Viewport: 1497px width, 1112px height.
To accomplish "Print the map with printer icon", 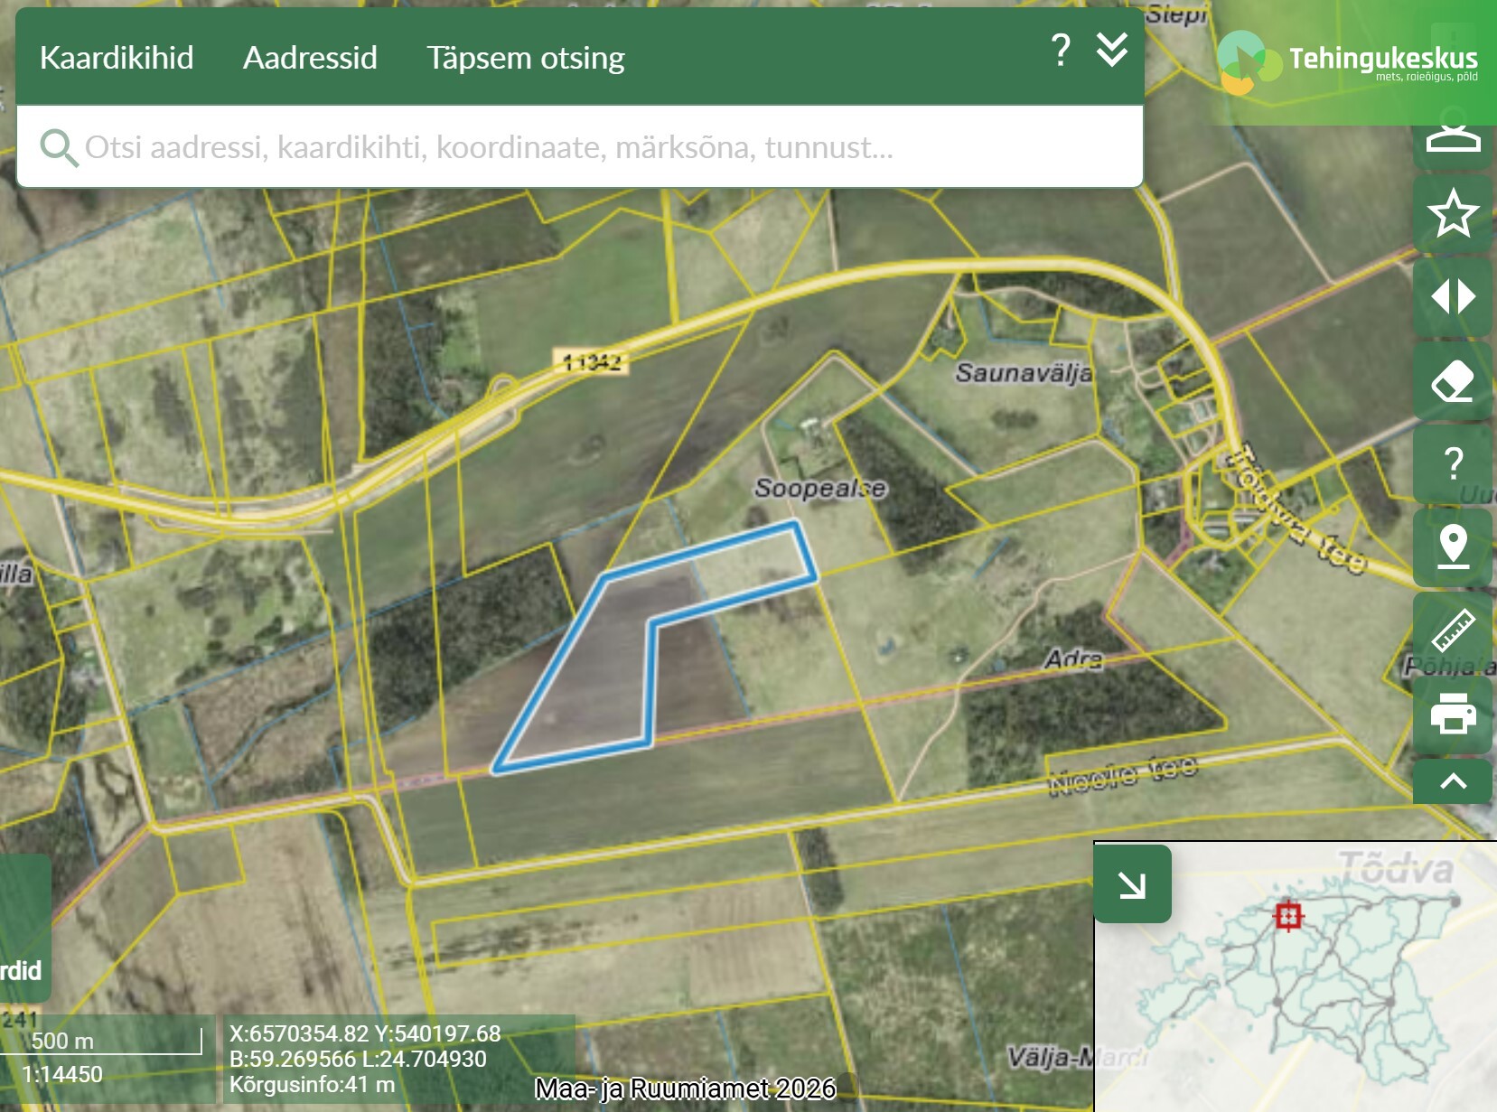I will pos(1452,714).
